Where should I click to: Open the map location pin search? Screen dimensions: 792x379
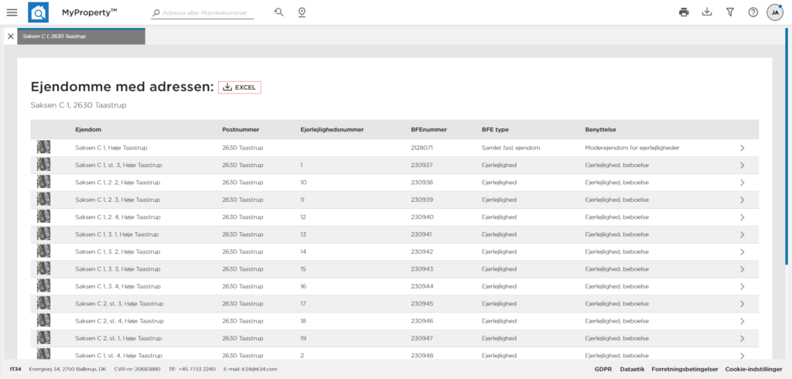pos(302,12)
